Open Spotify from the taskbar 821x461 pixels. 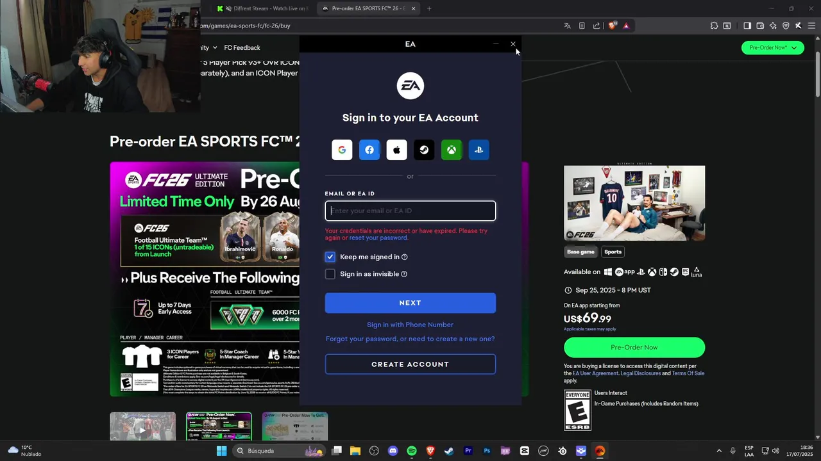pyautogui.click(x=412, y=451)
